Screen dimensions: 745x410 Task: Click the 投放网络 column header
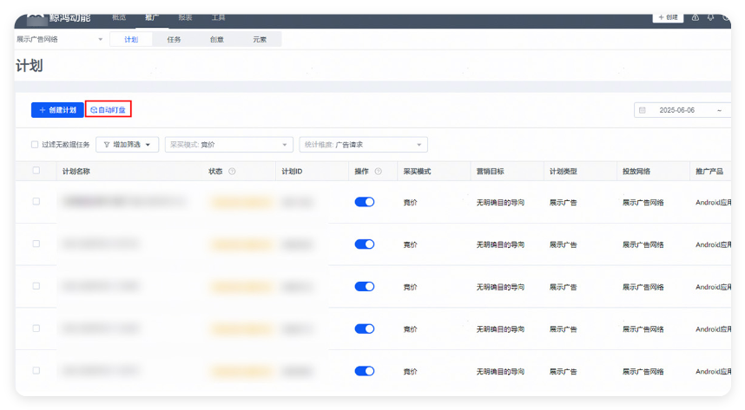pos(636,172)
